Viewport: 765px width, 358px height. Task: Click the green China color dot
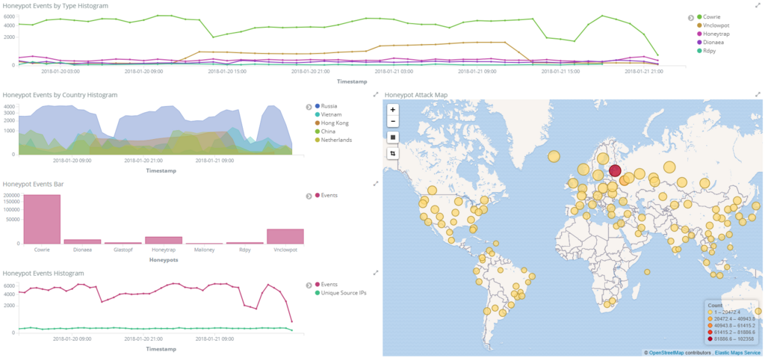point(318,132)
